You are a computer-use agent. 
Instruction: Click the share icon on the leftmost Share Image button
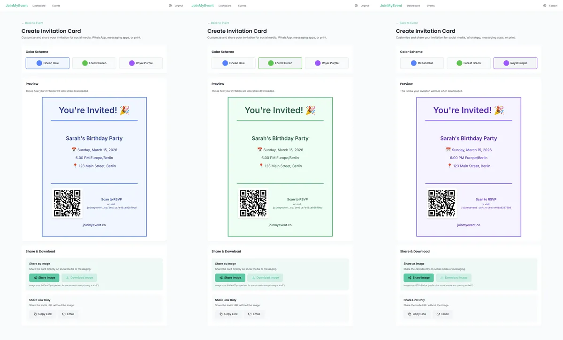35,278
